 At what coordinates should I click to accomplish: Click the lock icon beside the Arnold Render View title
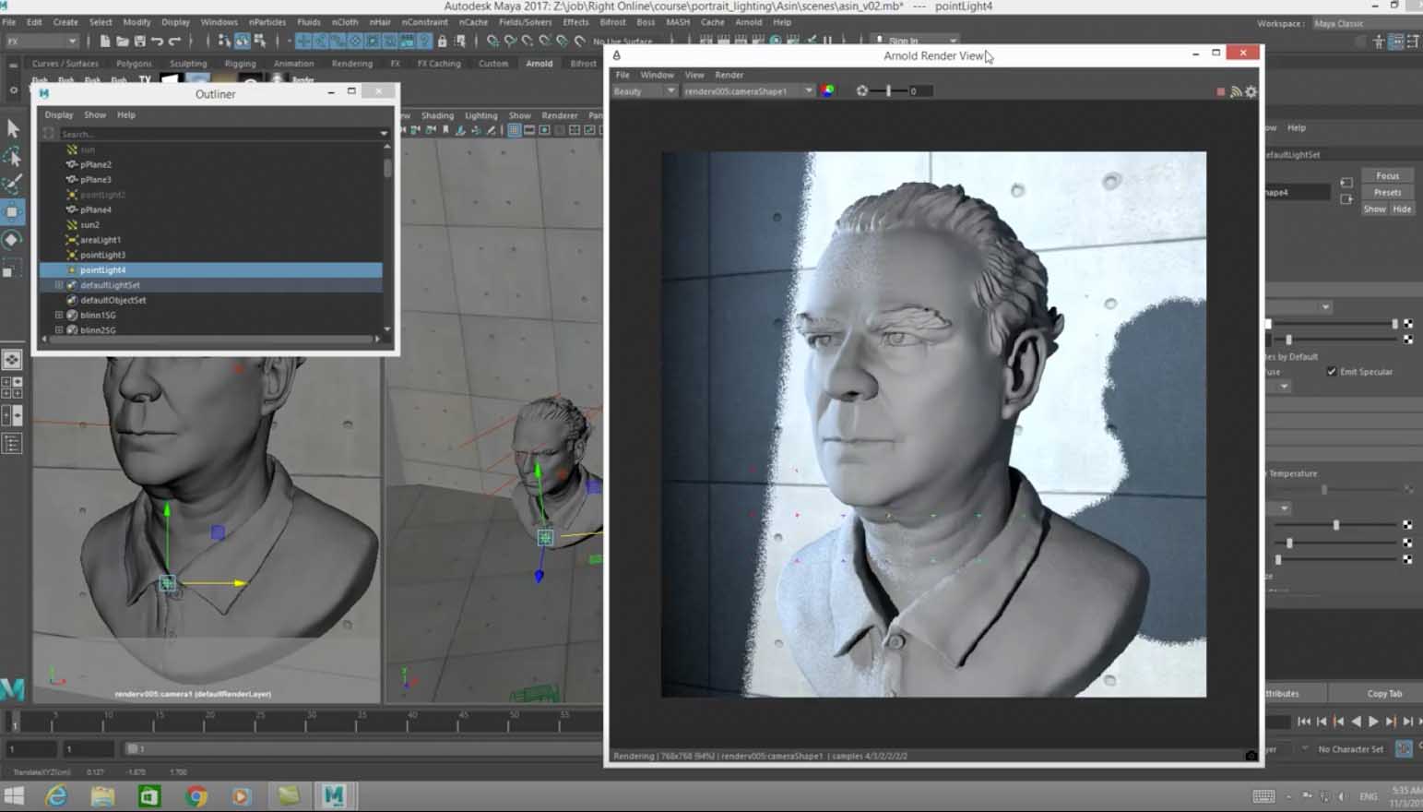click(617, 55)
